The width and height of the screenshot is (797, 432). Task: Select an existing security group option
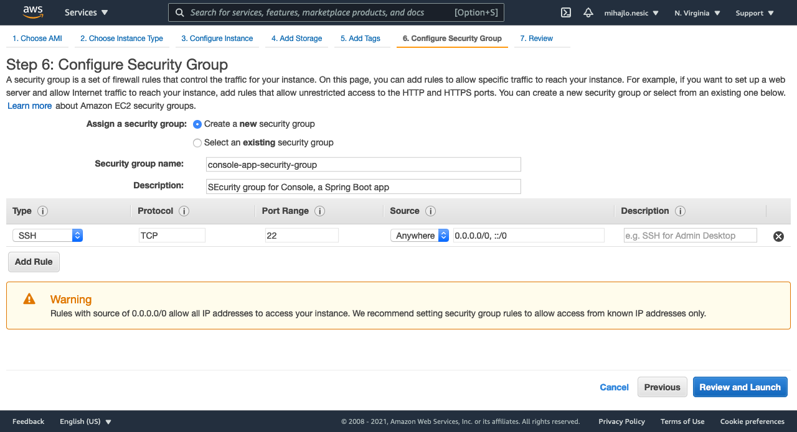tap(197, 143)
